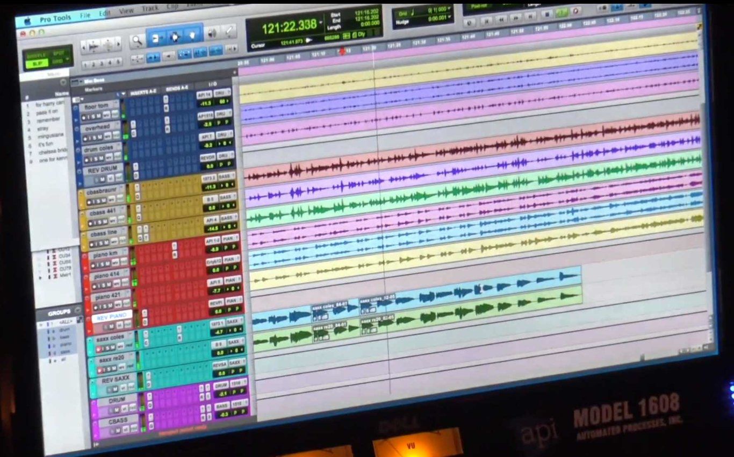Screen dimensions: 734x457
Task: Select the Selector tool
Action: tap(175, 37)
